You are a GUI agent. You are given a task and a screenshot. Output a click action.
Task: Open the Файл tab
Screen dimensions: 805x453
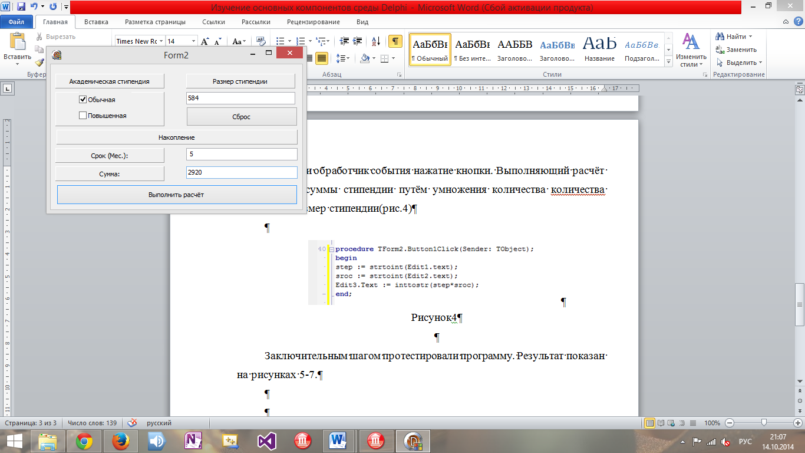click(17, 22)
